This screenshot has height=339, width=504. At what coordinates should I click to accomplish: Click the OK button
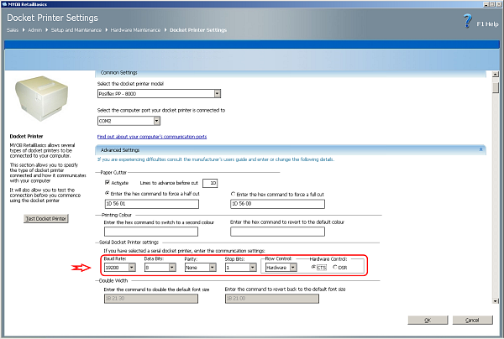(x=427, y=320)
